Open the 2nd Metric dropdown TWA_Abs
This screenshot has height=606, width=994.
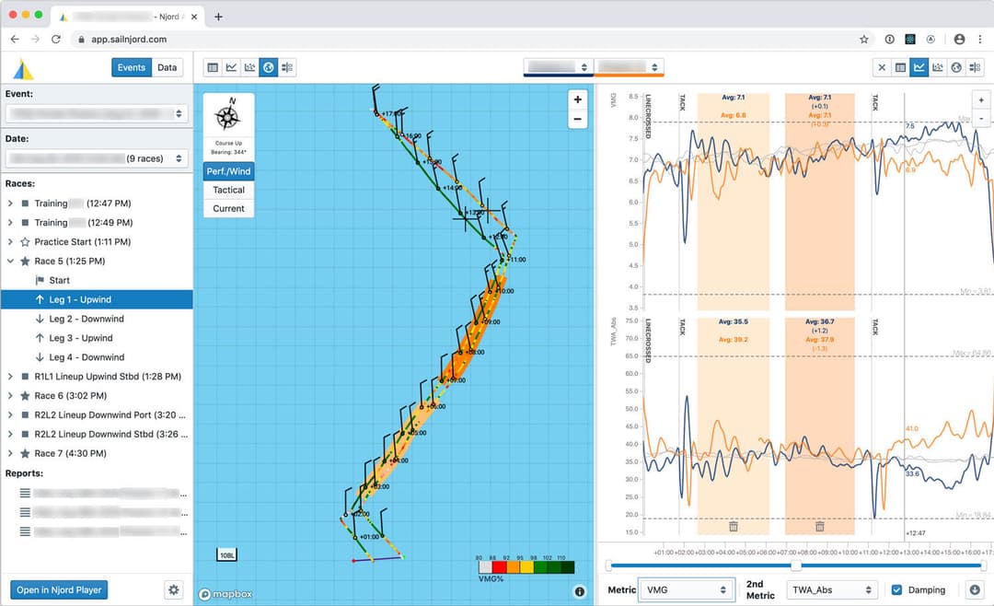click(832, 589)
